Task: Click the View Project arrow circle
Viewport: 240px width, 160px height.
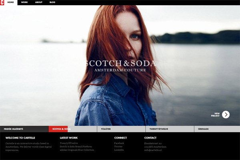Action: [226, 115]
